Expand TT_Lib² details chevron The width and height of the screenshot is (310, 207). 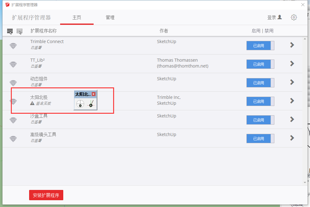(292, 64)
